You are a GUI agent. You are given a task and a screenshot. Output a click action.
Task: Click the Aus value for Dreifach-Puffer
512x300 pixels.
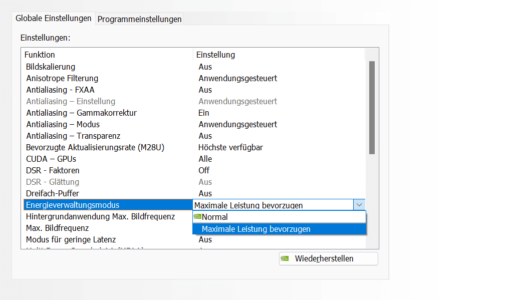click(x=205, y=194)
